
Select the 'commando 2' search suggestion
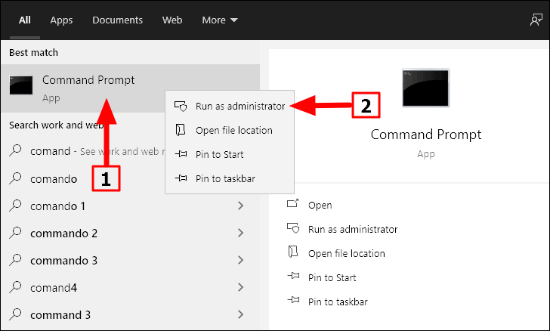click(130, 233)
